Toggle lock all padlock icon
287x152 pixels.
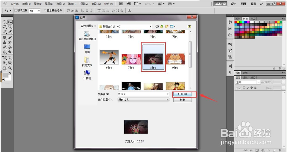coord(255,88)
